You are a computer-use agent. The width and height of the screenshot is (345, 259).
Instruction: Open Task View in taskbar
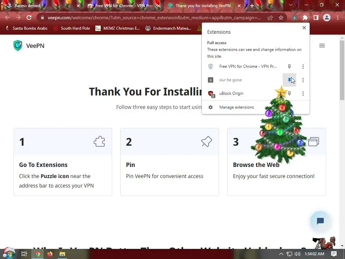click(x=24, y=254)
